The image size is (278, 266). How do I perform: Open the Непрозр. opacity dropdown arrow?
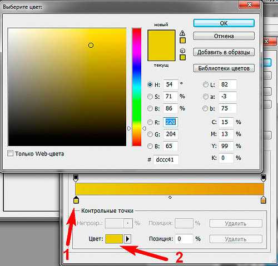pyautogui.click(x=128, y=223)
